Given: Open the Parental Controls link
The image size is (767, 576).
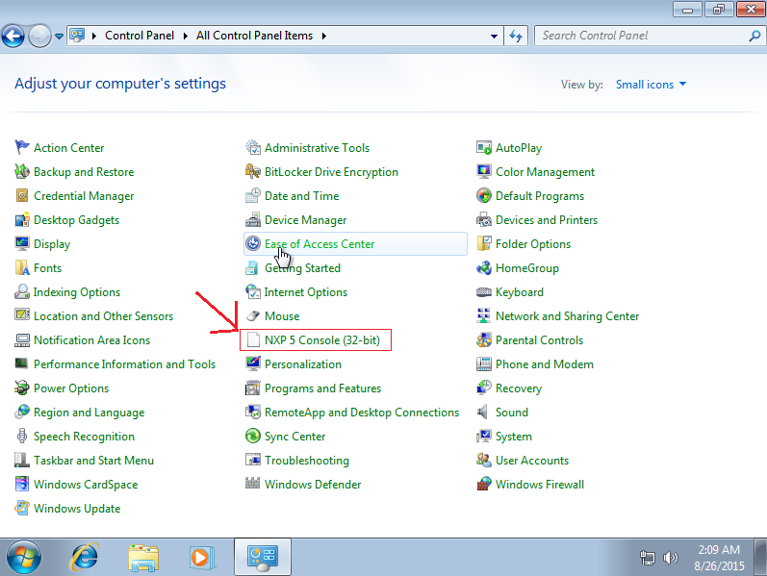Looking at the screenshot, I should [x=539, y=339].
